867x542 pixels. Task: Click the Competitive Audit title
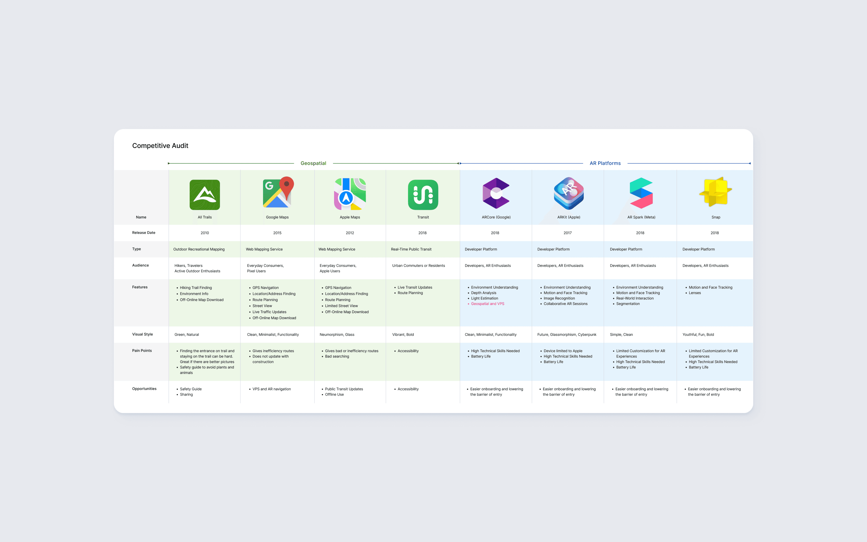pos(160,146)
